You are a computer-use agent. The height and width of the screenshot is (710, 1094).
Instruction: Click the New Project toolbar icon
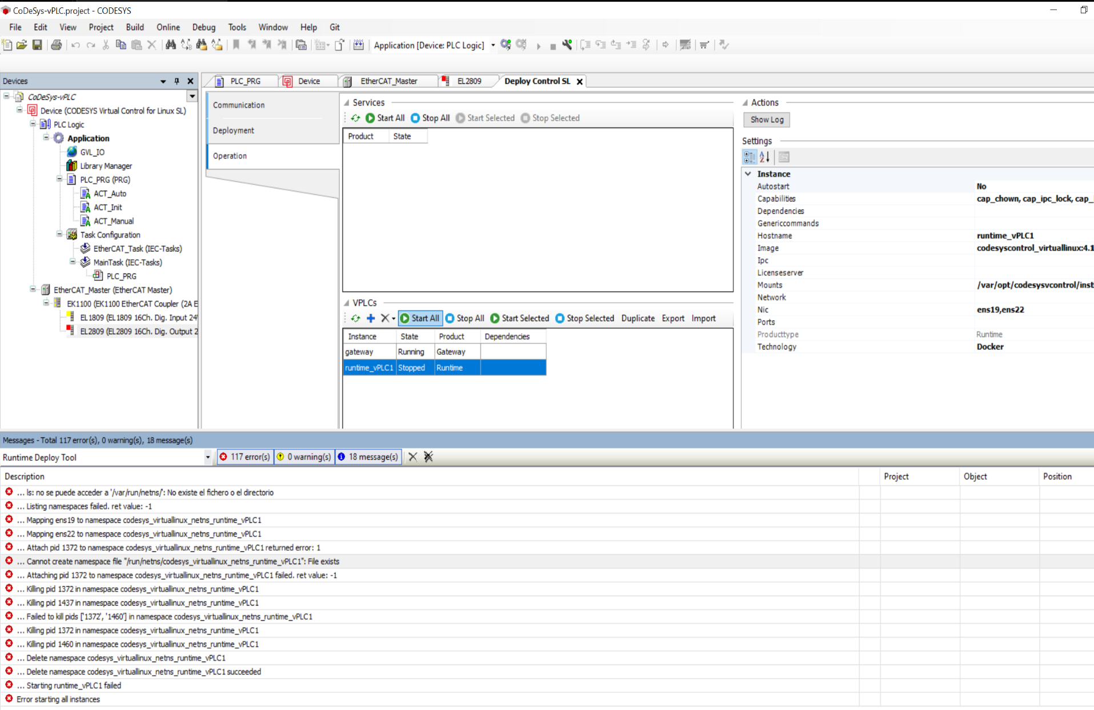[x=7, y=45]
